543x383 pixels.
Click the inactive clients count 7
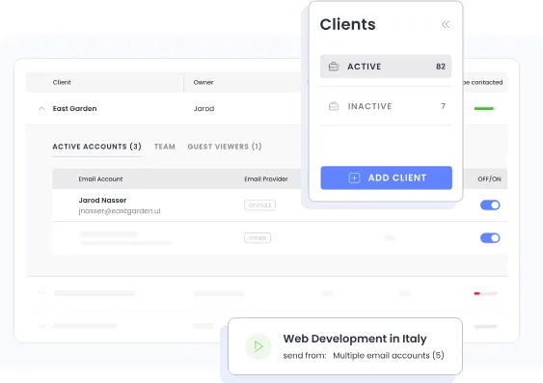(x=443, y=106)
